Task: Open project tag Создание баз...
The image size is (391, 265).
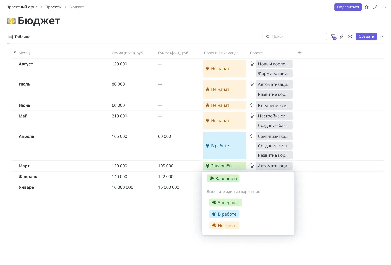Action: point(274,125)
